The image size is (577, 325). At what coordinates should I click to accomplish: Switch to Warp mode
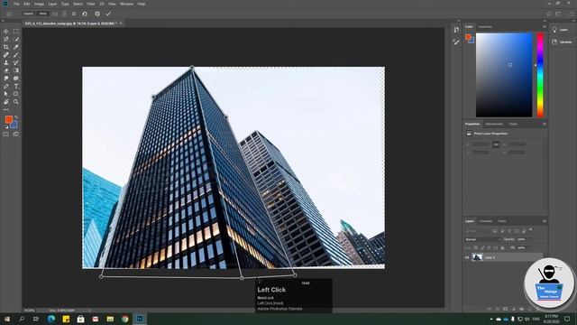coord(43,14)
